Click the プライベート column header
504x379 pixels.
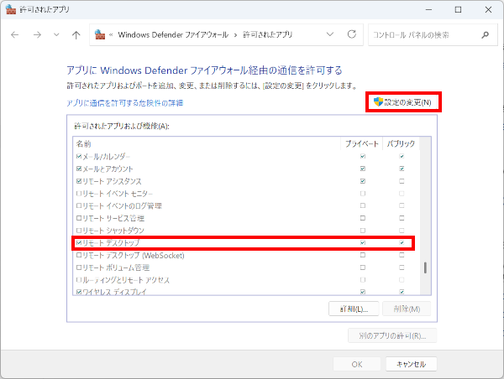[x=361, y=143]
